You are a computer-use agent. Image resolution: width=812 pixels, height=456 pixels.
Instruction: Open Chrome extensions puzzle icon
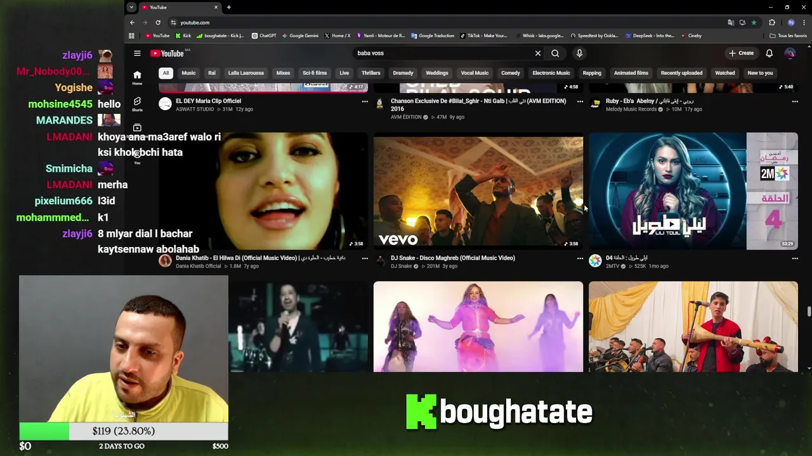tap(772, 22)
